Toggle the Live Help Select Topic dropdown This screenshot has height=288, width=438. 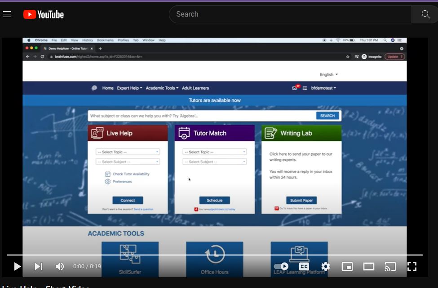pos(127,152)
